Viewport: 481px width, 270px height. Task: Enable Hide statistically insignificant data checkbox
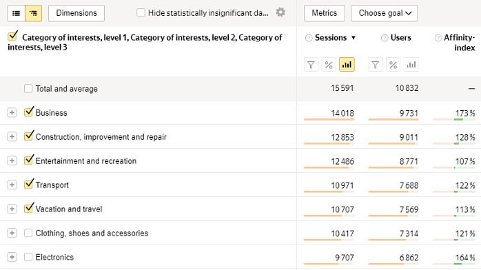(x=141, y=13)
